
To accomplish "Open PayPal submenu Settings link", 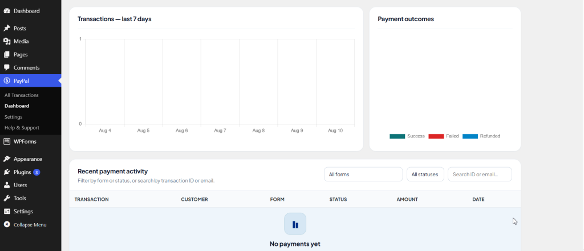I will pos(14,117).
